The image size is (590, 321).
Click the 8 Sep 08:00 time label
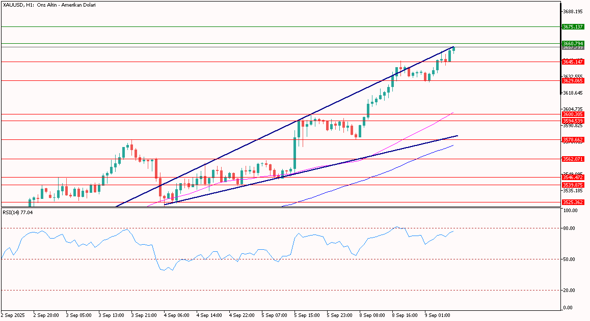coord(372,315)
